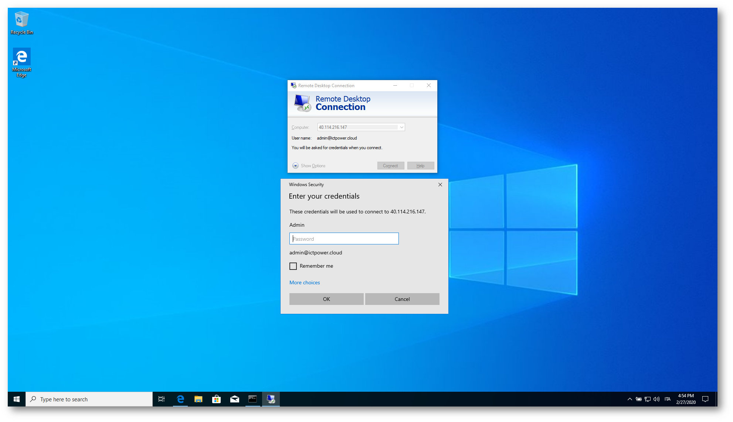Enable the Remember me checkbox

293,266
